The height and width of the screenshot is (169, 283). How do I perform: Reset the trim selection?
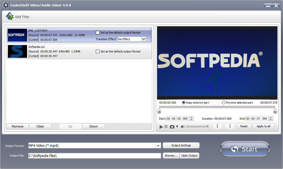[244, 126]
